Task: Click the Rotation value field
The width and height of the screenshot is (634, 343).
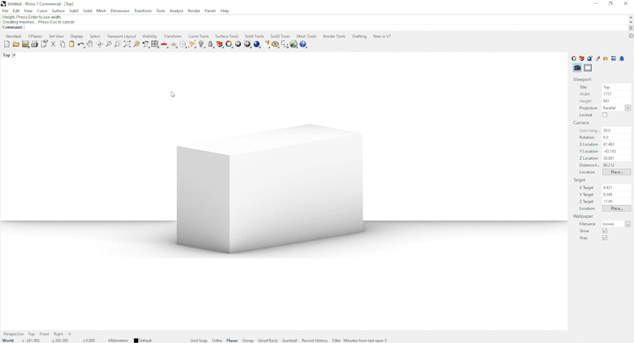Action: 616,137
